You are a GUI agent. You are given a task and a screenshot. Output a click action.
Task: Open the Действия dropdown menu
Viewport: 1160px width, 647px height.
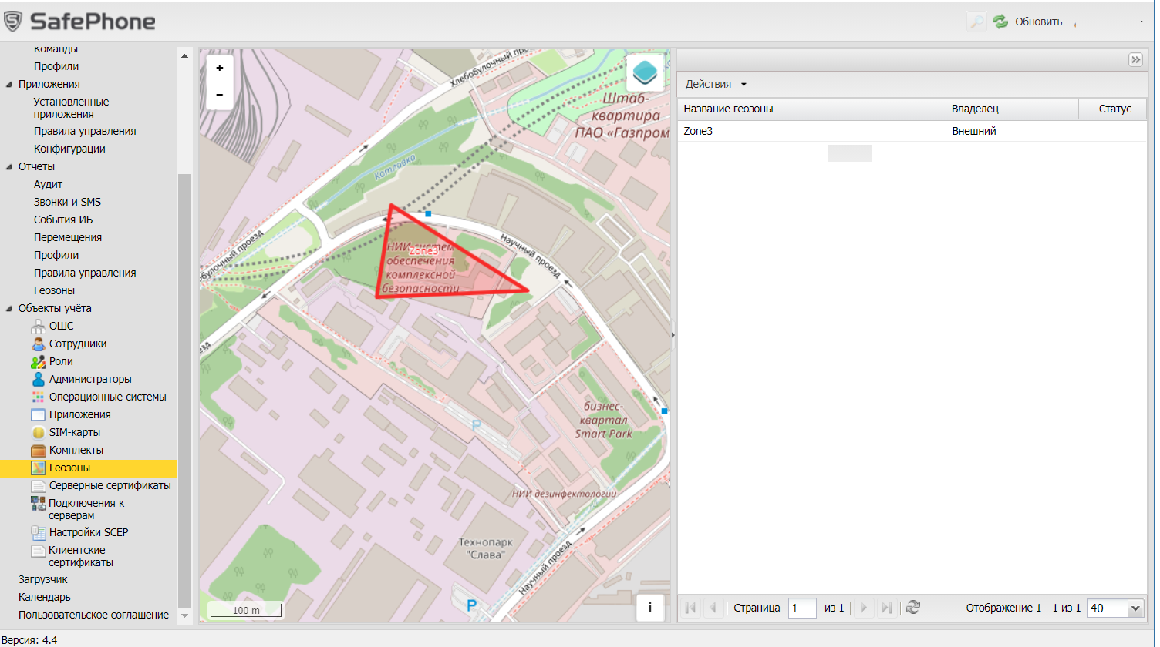coord(716,84)
